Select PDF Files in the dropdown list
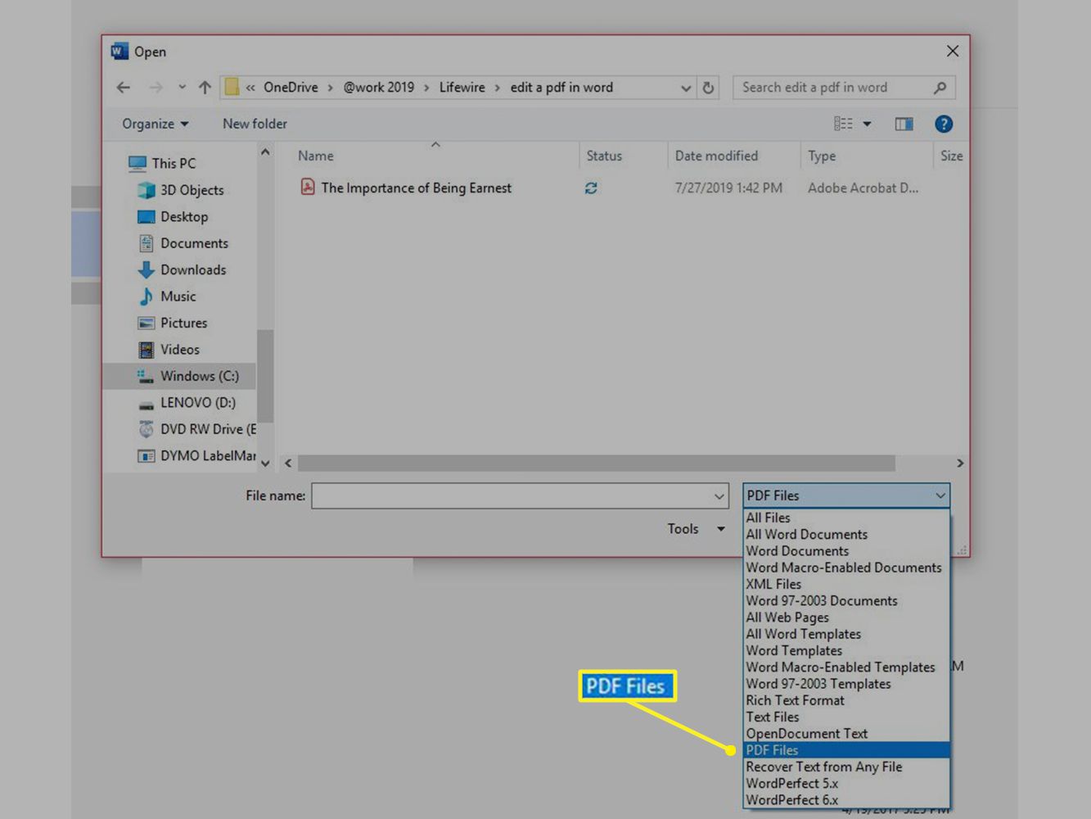1091x819 pixels. (846, 750)
